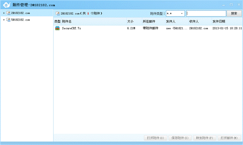The image size is (243, 145).
Task: Select the SecureCRT.7z file name
Action: click(x=72, y=28)
